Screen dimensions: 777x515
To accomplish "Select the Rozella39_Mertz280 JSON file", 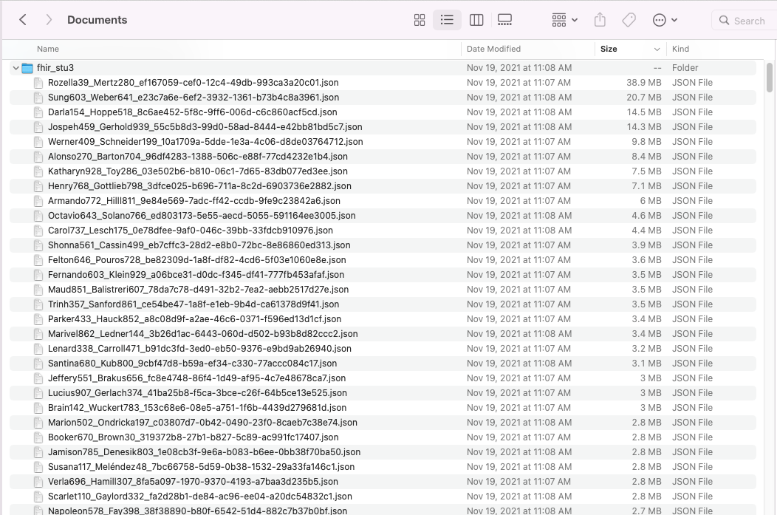I will point(193,83).
